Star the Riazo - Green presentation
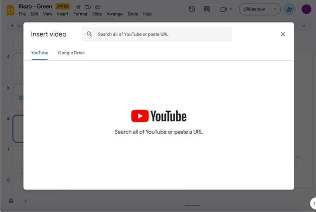316x212 pixels. tap(78, 7)
